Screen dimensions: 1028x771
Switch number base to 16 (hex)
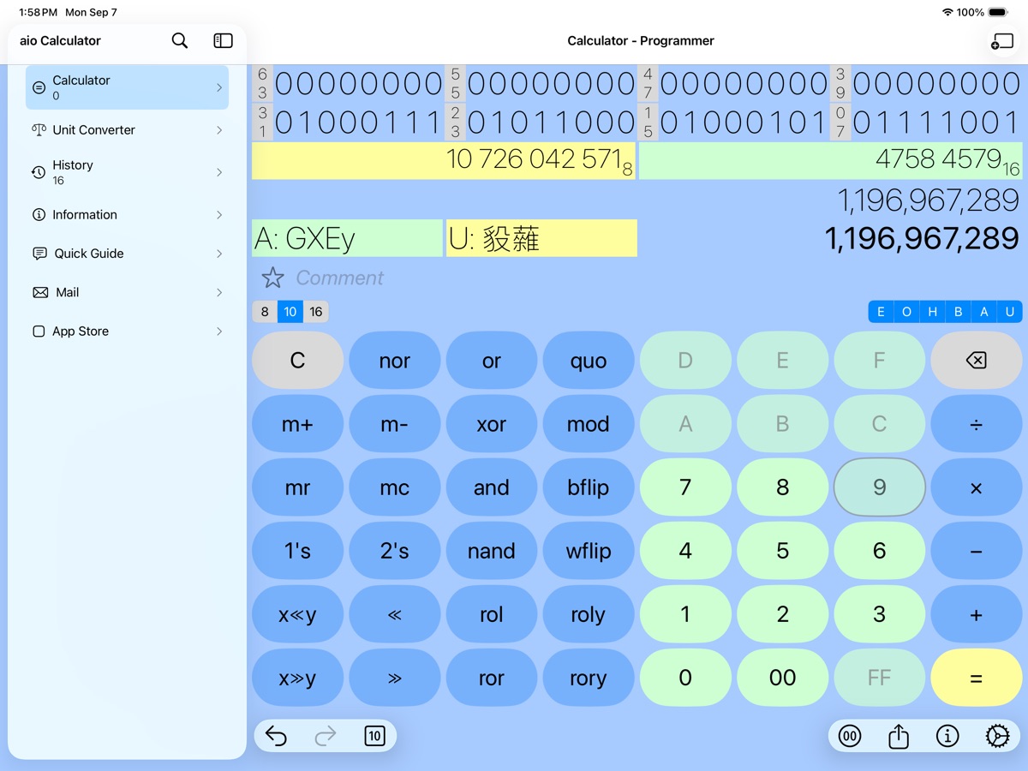coord(316,312)
